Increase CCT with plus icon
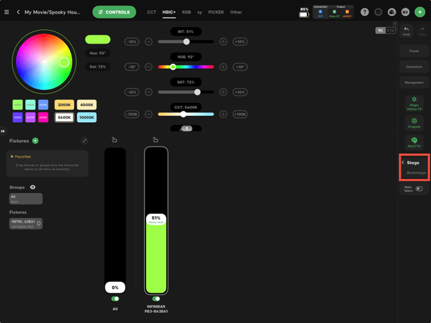431x323 pixels. (223, 114)
